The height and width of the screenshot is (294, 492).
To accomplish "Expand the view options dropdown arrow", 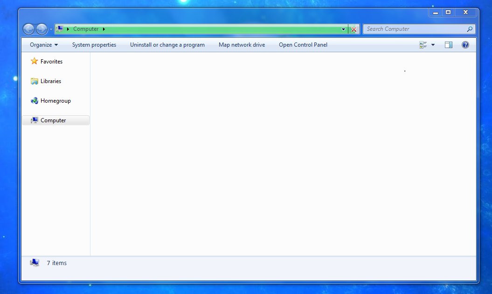I will (433, 45).
